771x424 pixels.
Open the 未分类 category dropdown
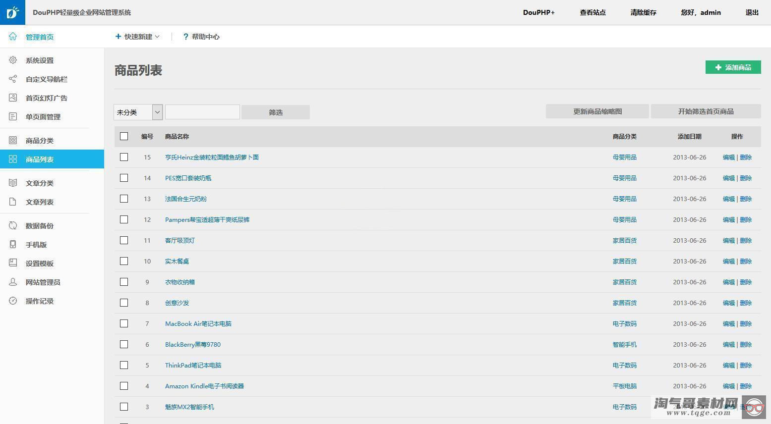pos(138,112)
